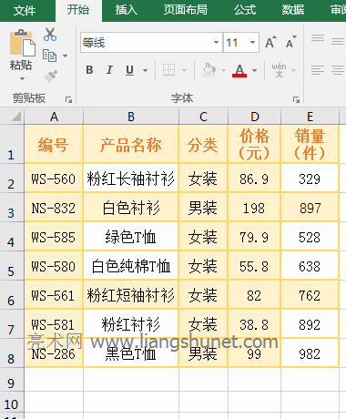The height and width of the screenshot is (419, 346).
Task: Select cell WS-561
Action: point(54,295)
